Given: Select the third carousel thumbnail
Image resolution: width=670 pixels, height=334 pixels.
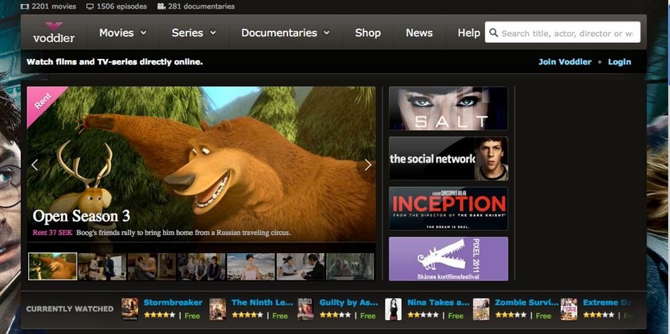Looking at the screenshot, I should click(x=151, y=266).
